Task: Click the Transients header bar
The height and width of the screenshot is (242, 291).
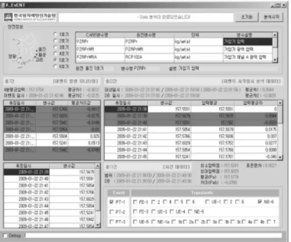Action: pos(205,193)
